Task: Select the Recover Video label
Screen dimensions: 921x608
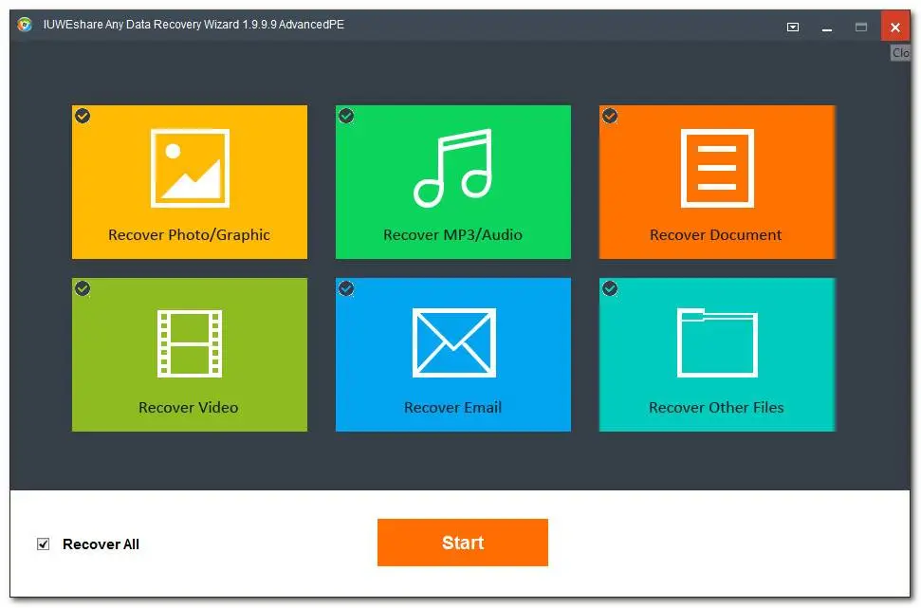Action: [x=189, y=407]
